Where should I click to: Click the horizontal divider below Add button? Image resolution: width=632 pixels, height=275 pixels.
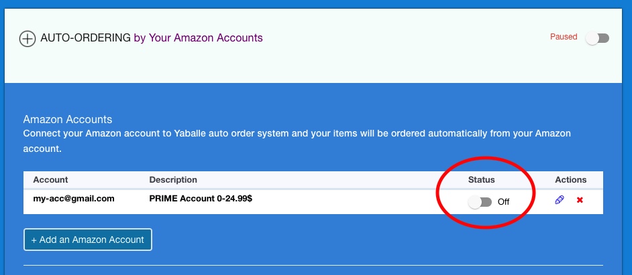pos(313,266)
